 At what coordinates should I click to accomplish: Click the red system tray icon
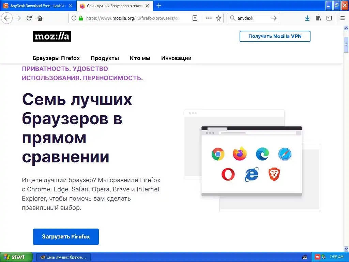pyautogui.click(x=318, y=257)
